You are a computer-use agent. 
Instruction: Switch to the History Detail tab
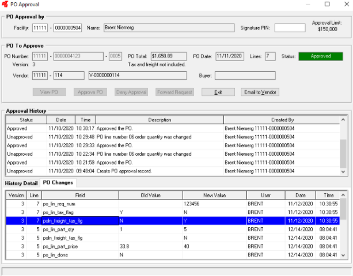21,183
